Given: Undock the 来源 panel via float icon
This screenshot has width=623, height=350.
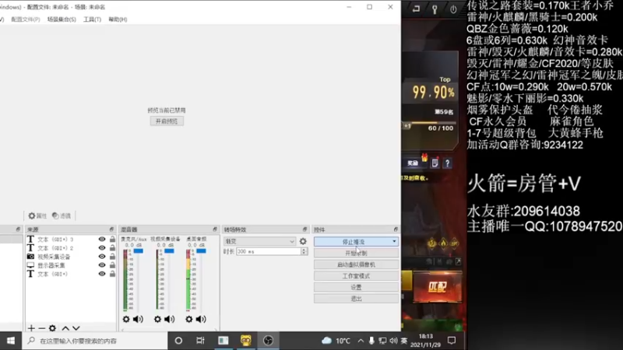Looking at the screenshot, I should click(111, 229).
